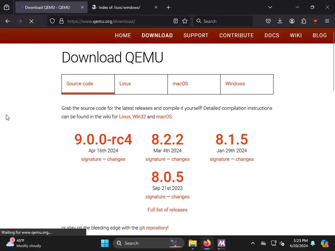The width and height of the screenshot is (335, 251).
Task: Show hidden system tray icons
Action: pos(253,243)
